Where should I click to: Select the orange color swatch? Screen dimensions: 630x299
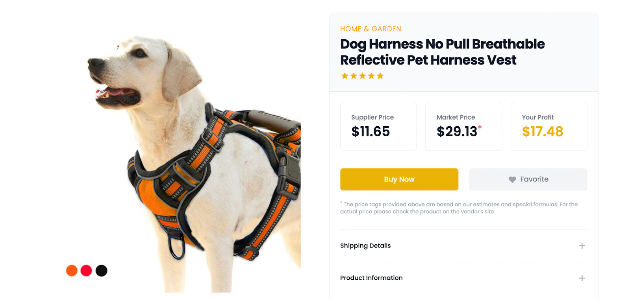pos(72,271)
